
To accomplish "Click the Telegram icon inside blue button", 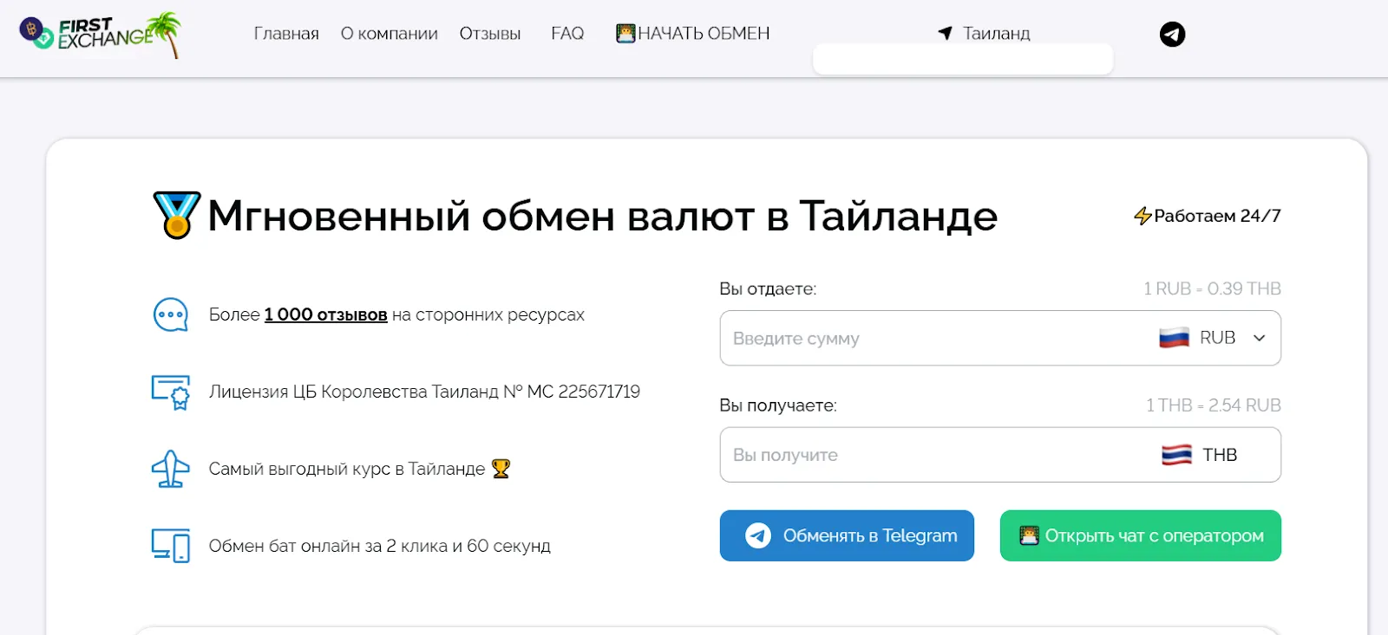I will click(x=758, y=535).
